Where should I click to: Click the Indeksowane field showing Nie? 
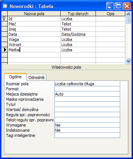coord(87,130)
